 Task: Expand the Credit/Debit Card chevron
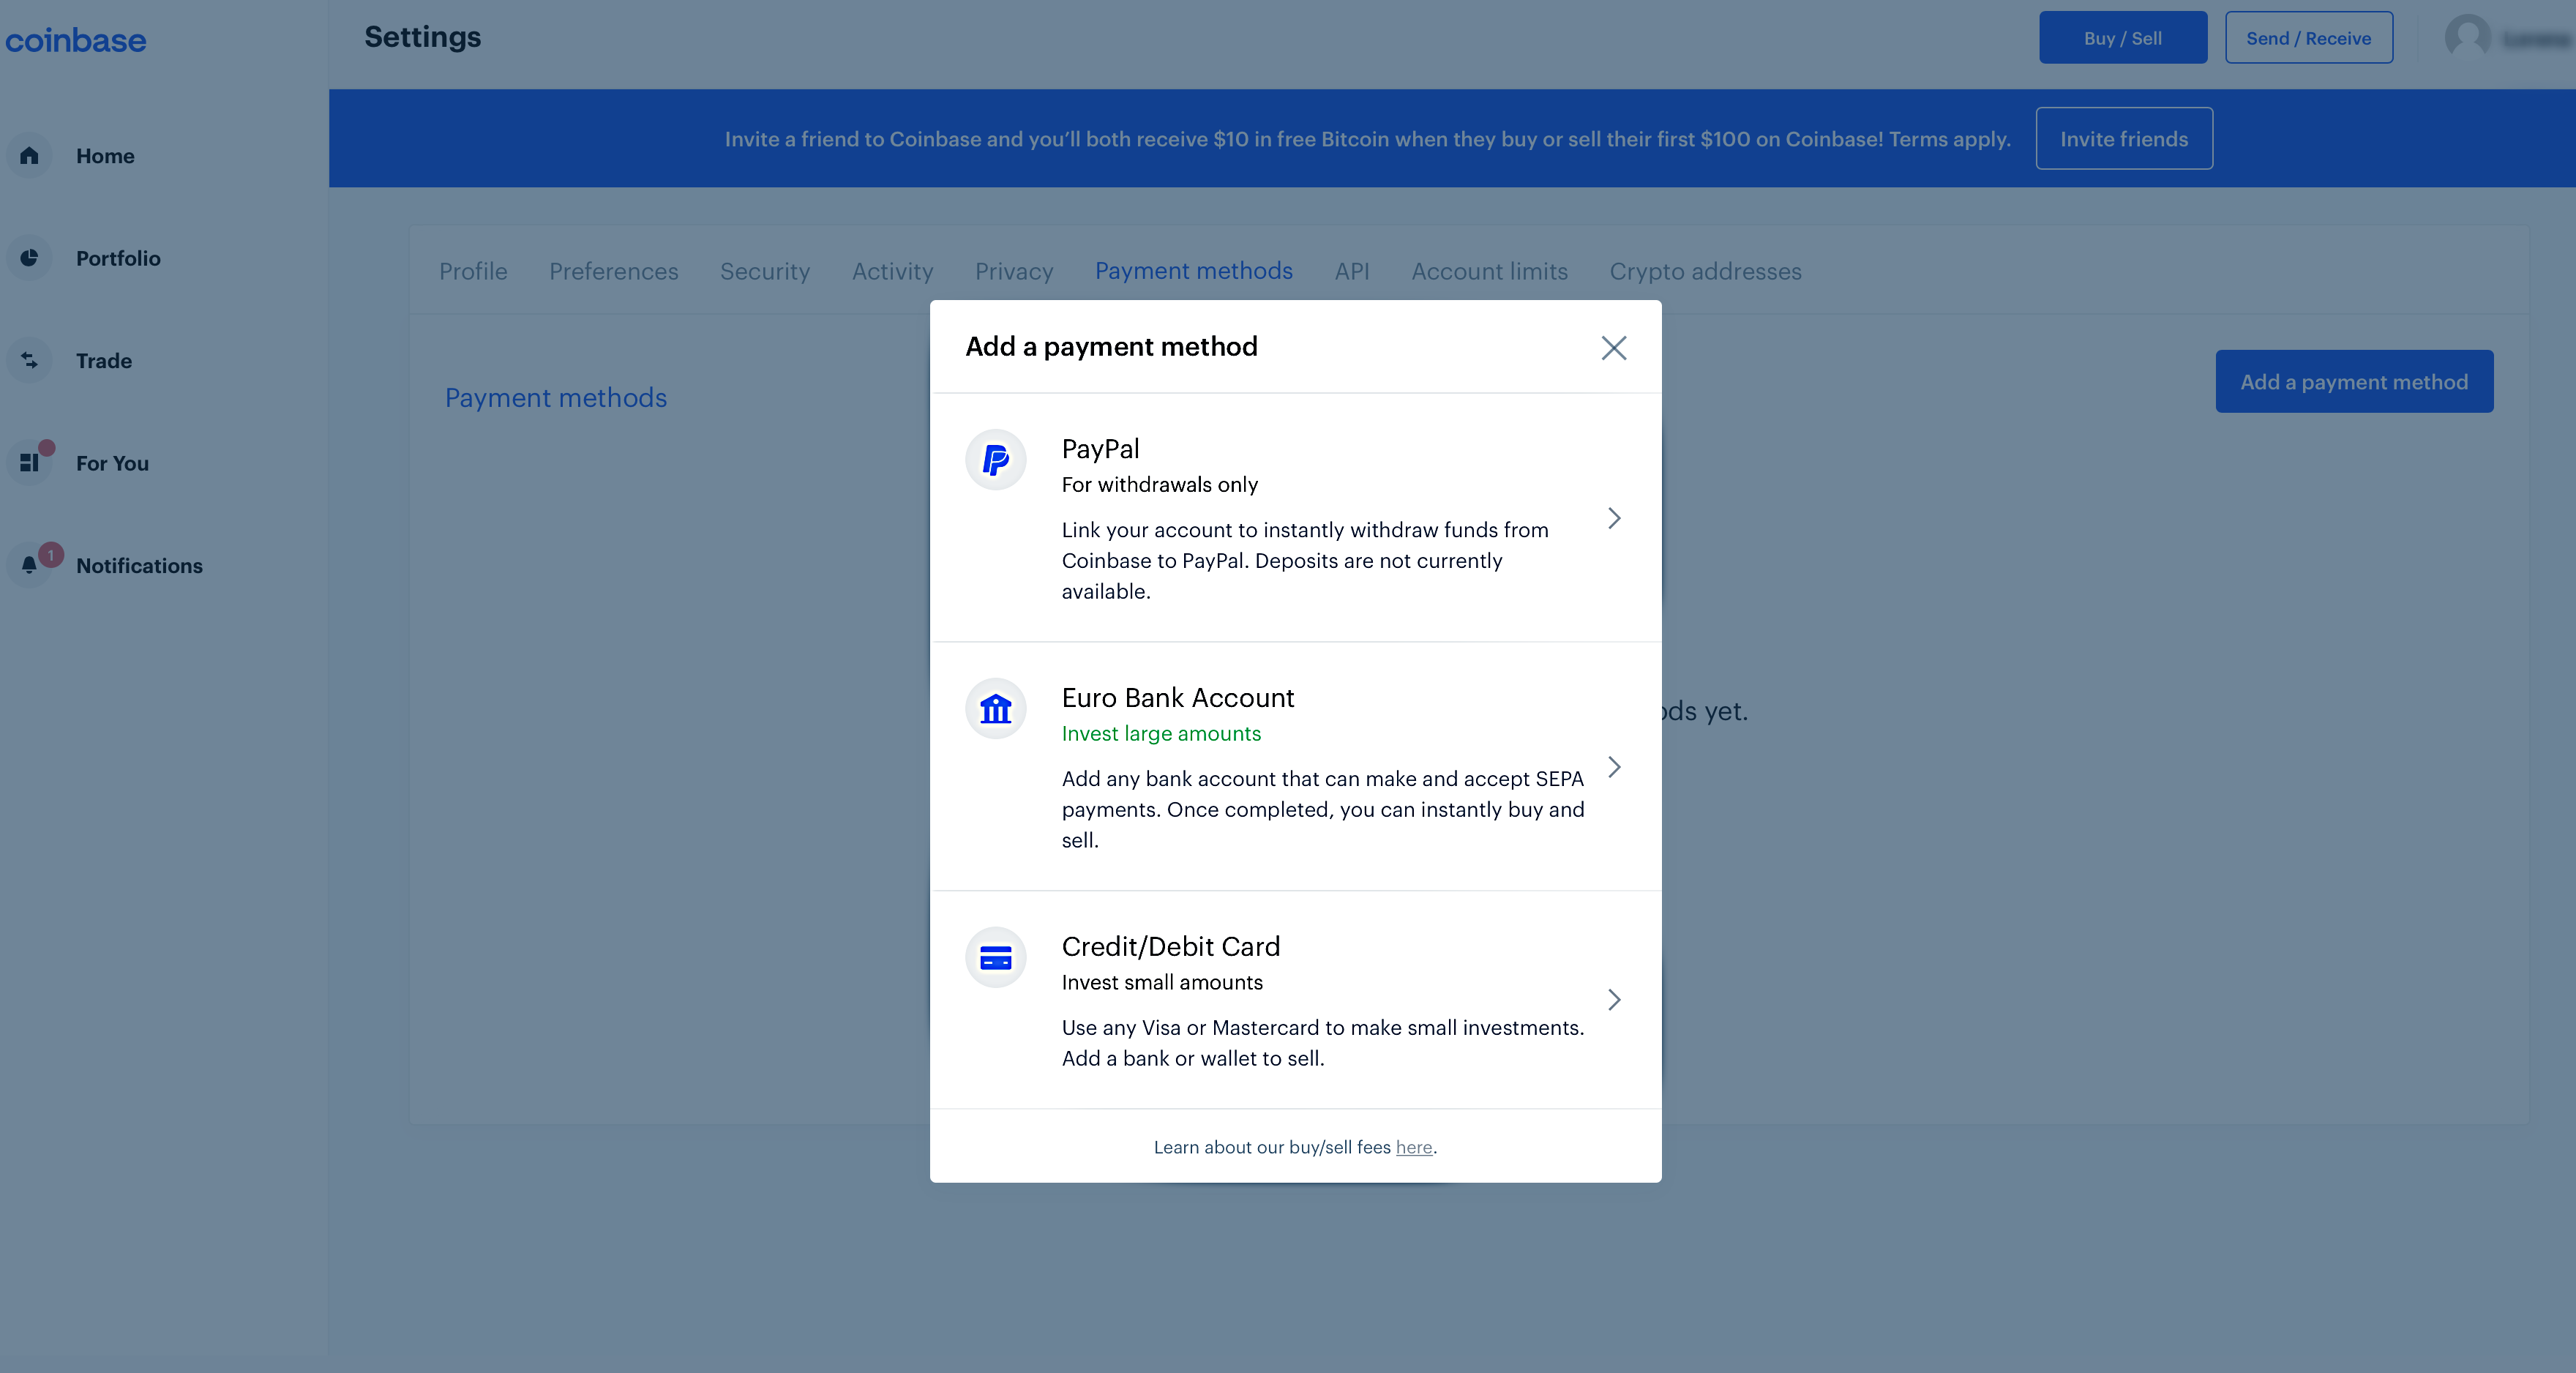point(1613,1000)
